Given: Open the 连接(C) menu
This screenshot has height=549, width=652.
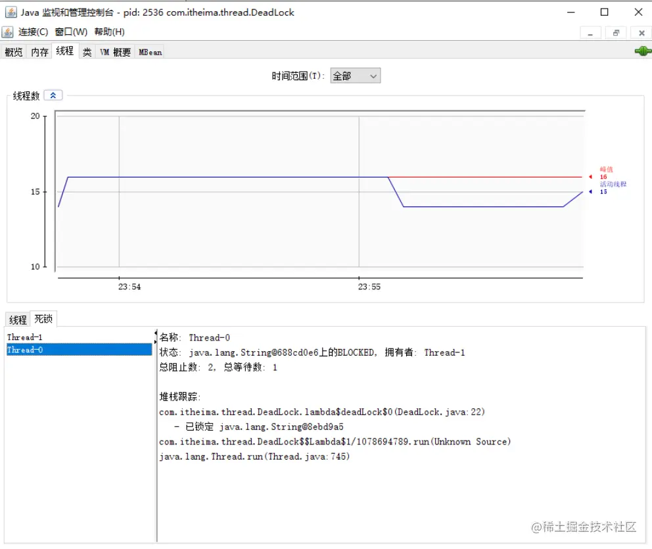Looking at the screenshot, I should [34, 32].
